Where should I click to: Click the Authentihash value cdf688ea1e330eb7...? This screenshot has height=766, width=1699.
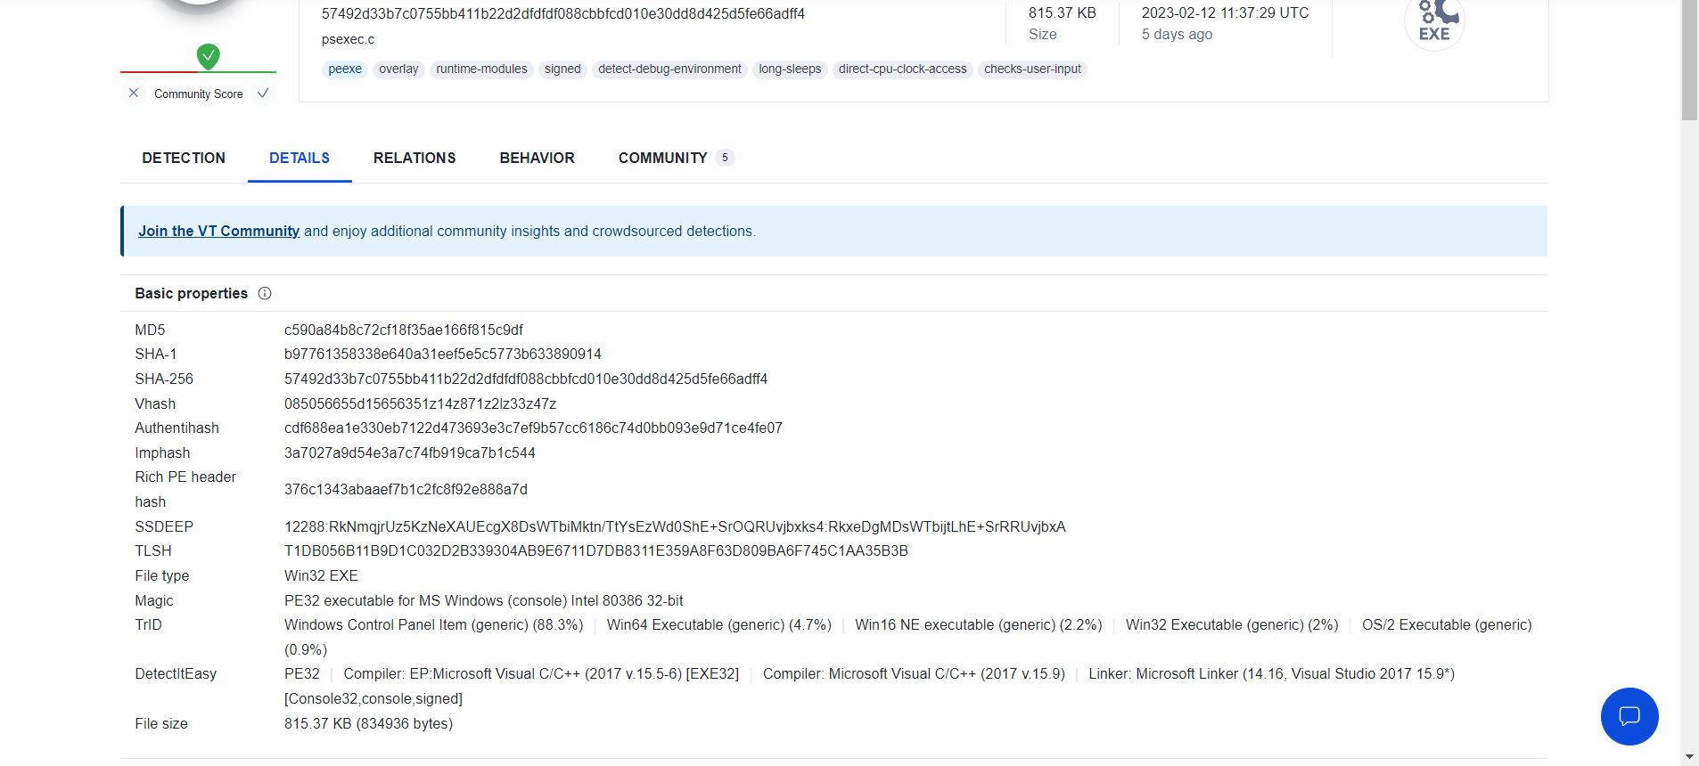[533, 428]
